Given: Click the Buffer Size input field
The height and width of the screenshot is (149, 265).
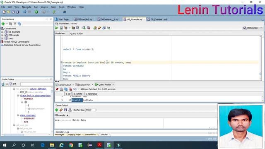Looking at the screenshot, I should pyautogui.click(x=90, y=110).
